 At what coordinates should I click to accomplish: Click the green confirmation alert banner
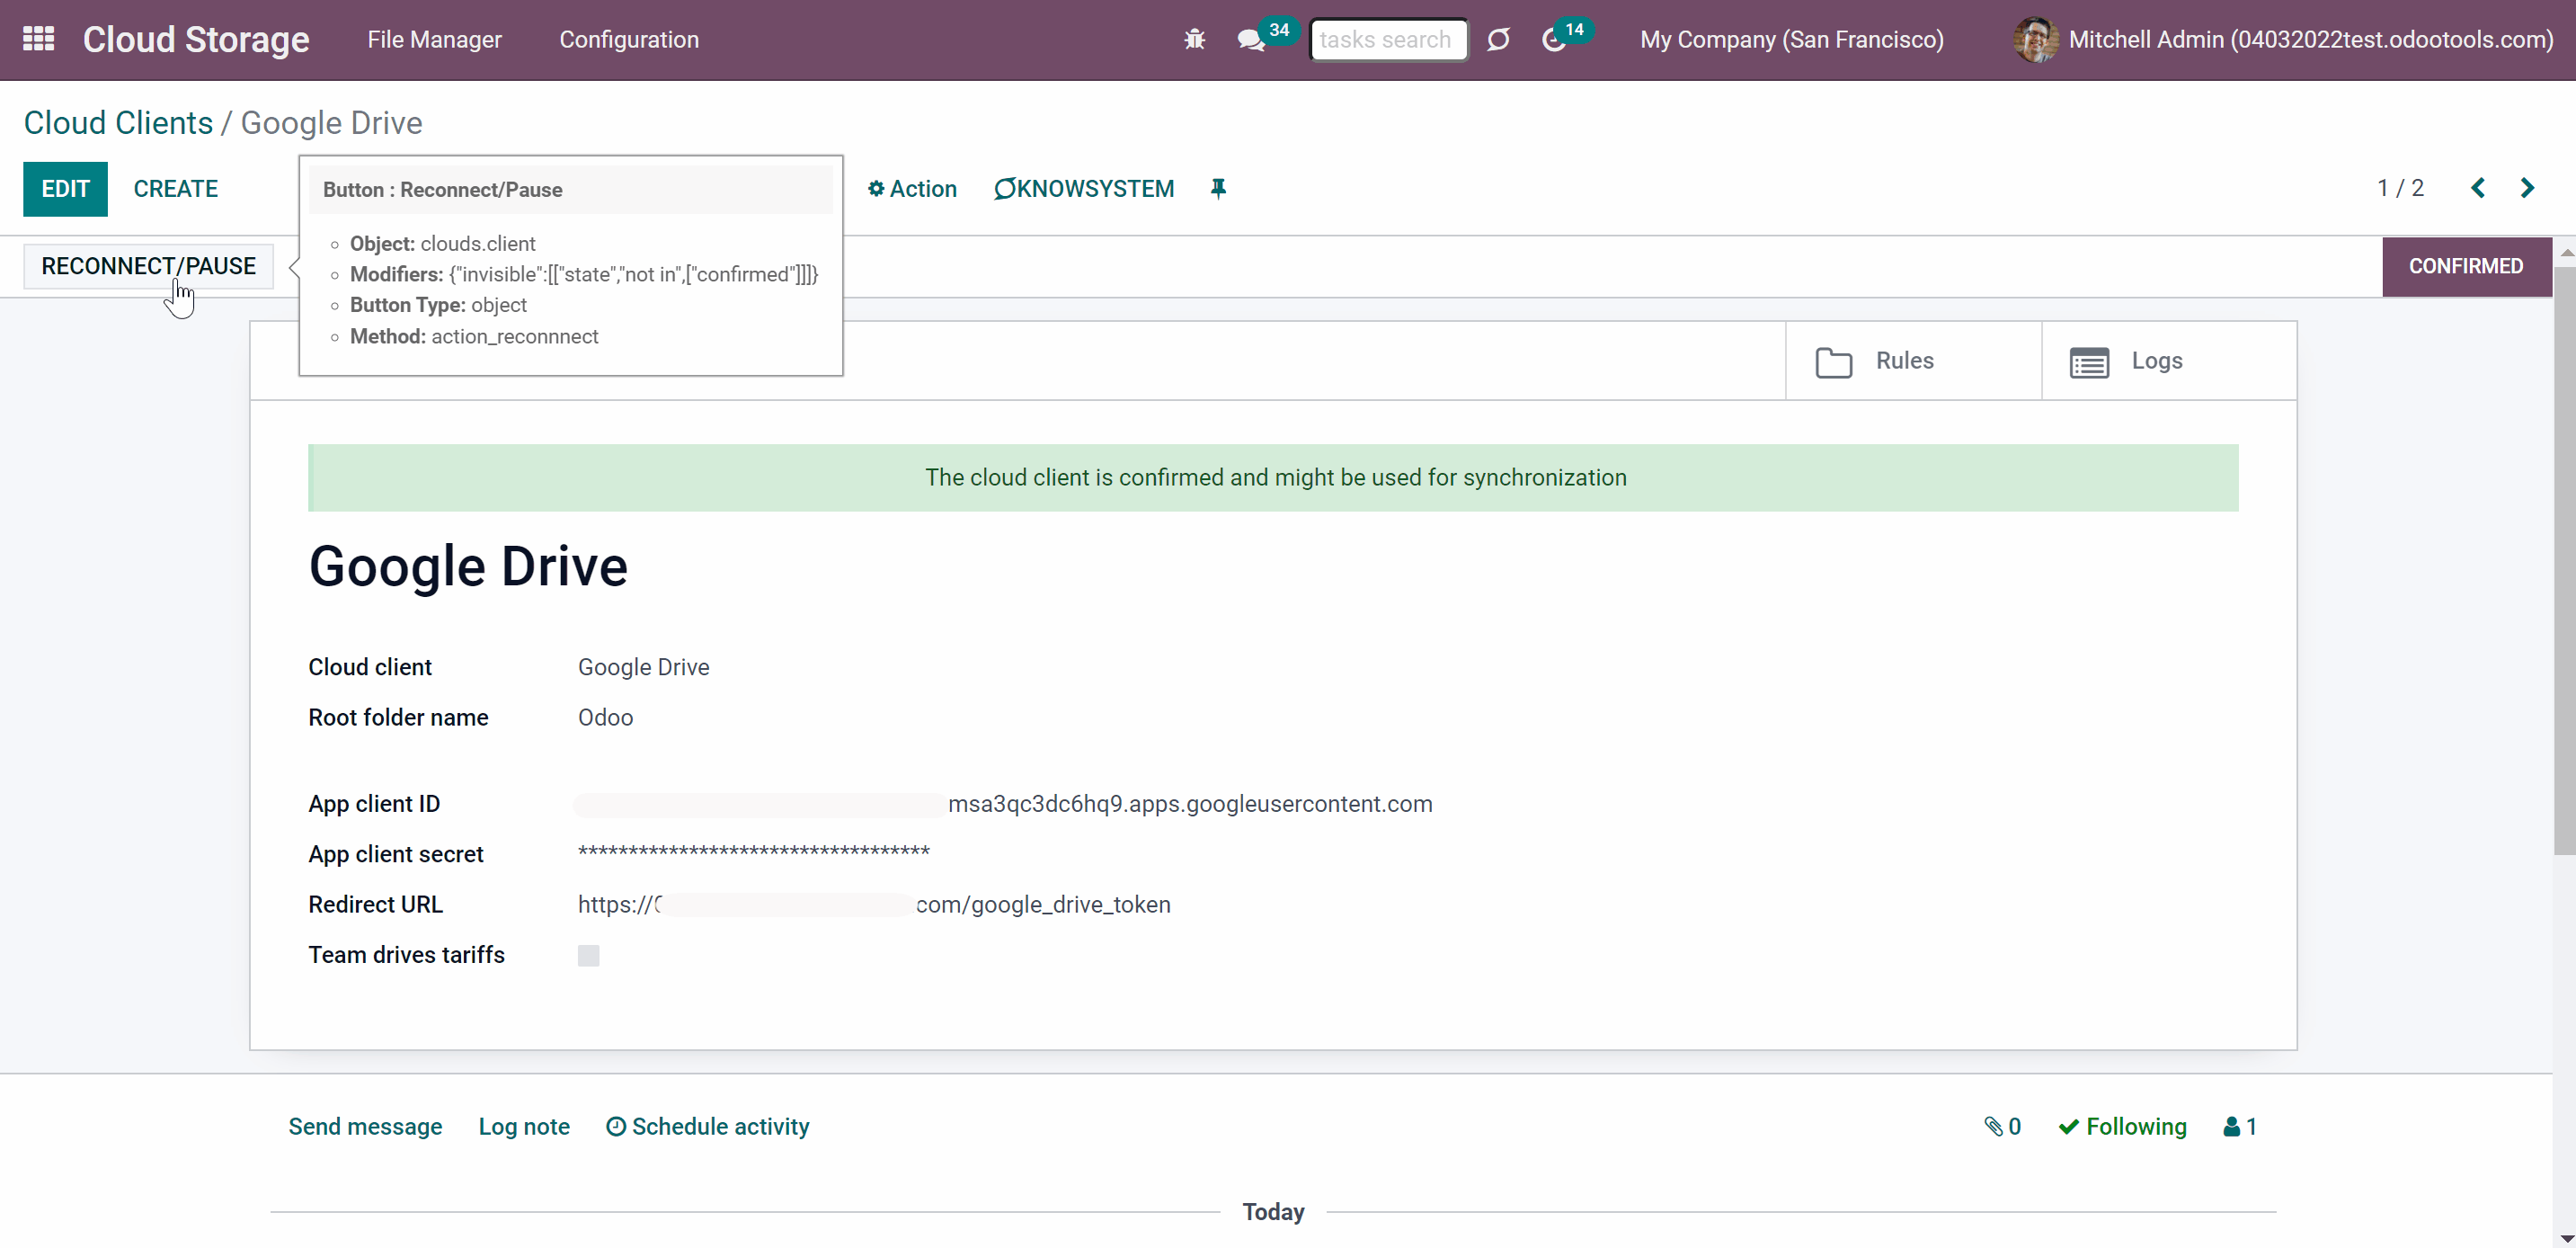pos(1273,478)
